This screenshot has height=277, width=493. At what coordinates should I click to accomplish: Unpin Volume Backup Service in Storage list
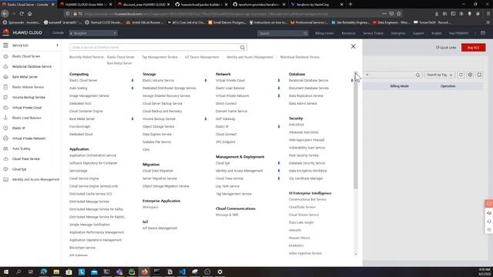pos(206,119)
